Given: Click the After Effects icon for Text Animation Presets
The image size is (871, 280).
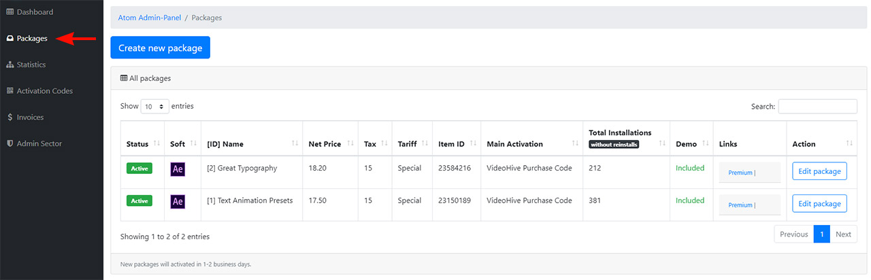Looking at the screenshot, I should [178, 202].
